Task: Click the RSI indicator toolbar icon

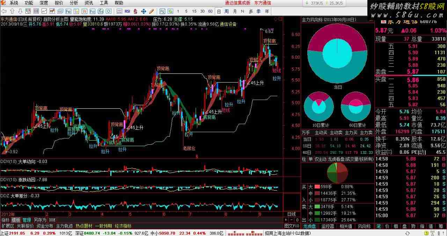Action: tap(127, 11)
